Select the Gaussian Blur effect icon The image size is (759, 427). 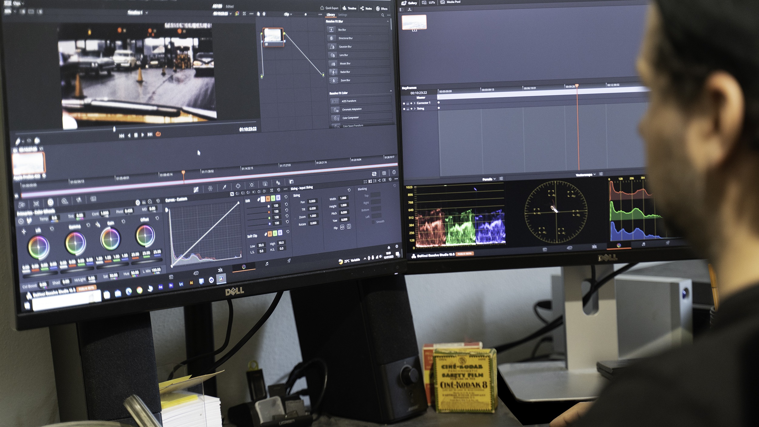332,46
